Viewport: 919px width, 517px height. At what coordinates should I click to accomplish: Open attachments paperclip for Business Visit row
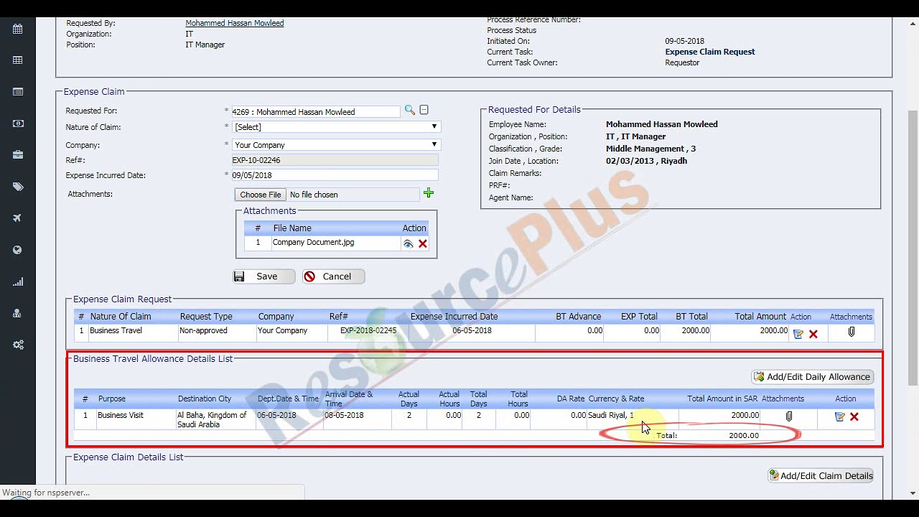[788, 416]
